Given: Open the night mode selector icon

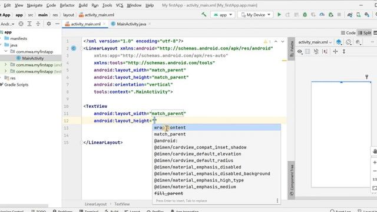Looking at the screenshot, I should coord(358,42).
